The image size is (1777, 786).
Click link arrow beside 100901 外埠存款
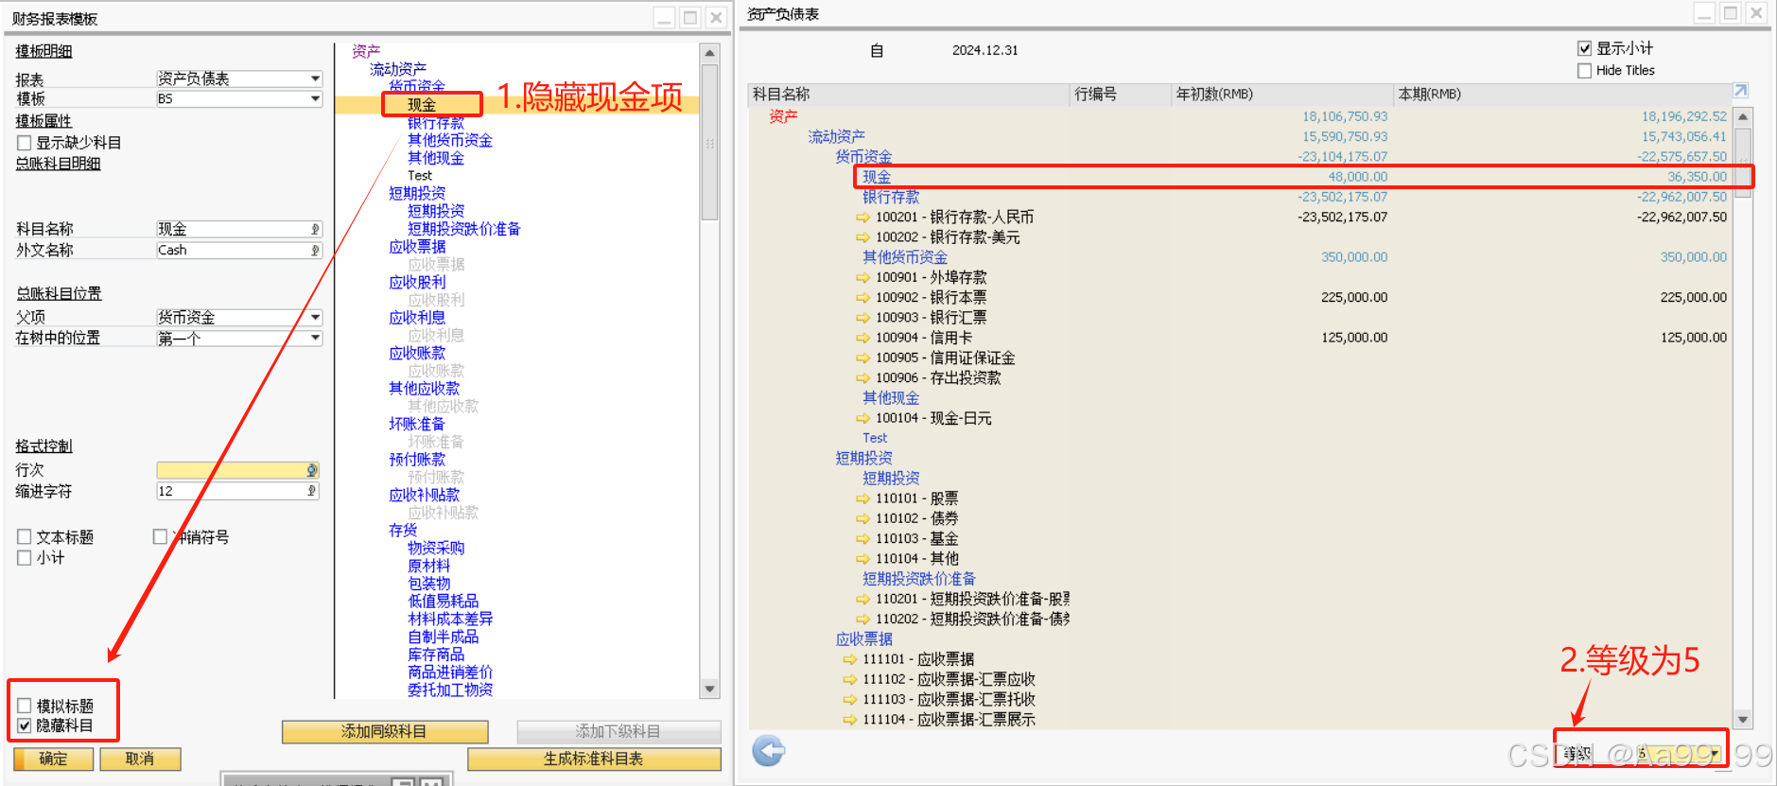pos(862,278)
